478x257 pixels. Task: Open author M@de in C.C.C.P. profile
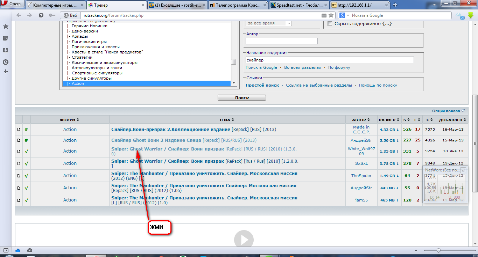coord(361,130)
